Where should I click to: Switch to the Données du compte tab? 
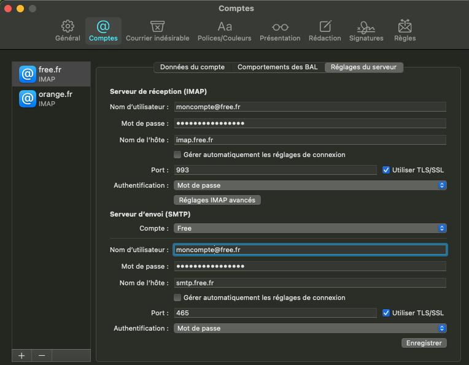click(x=192, y=67)
